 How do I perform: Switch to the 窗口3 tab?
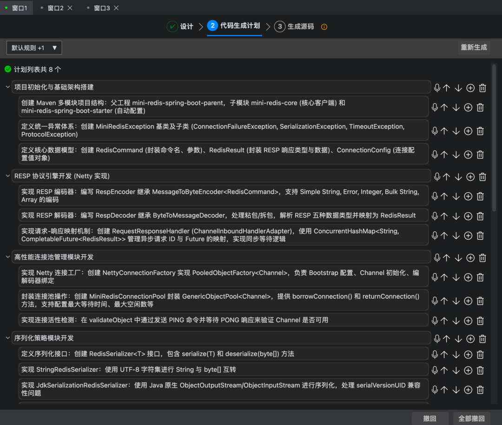click(x=102, y=8)
